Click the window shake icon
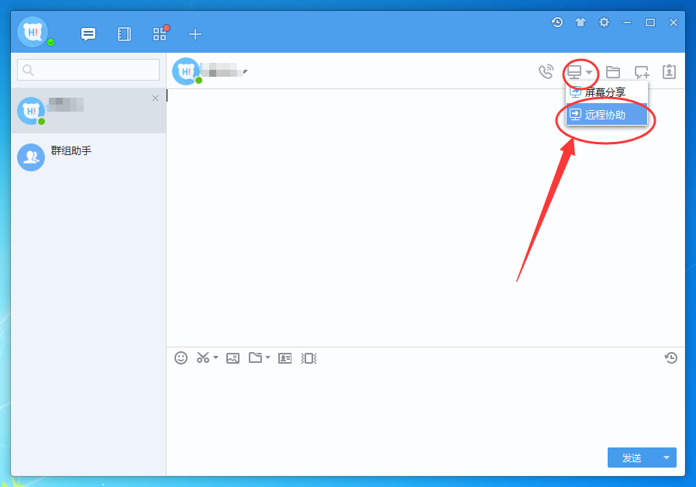Screen dimensions: 696x487 (x=309, y=358)
